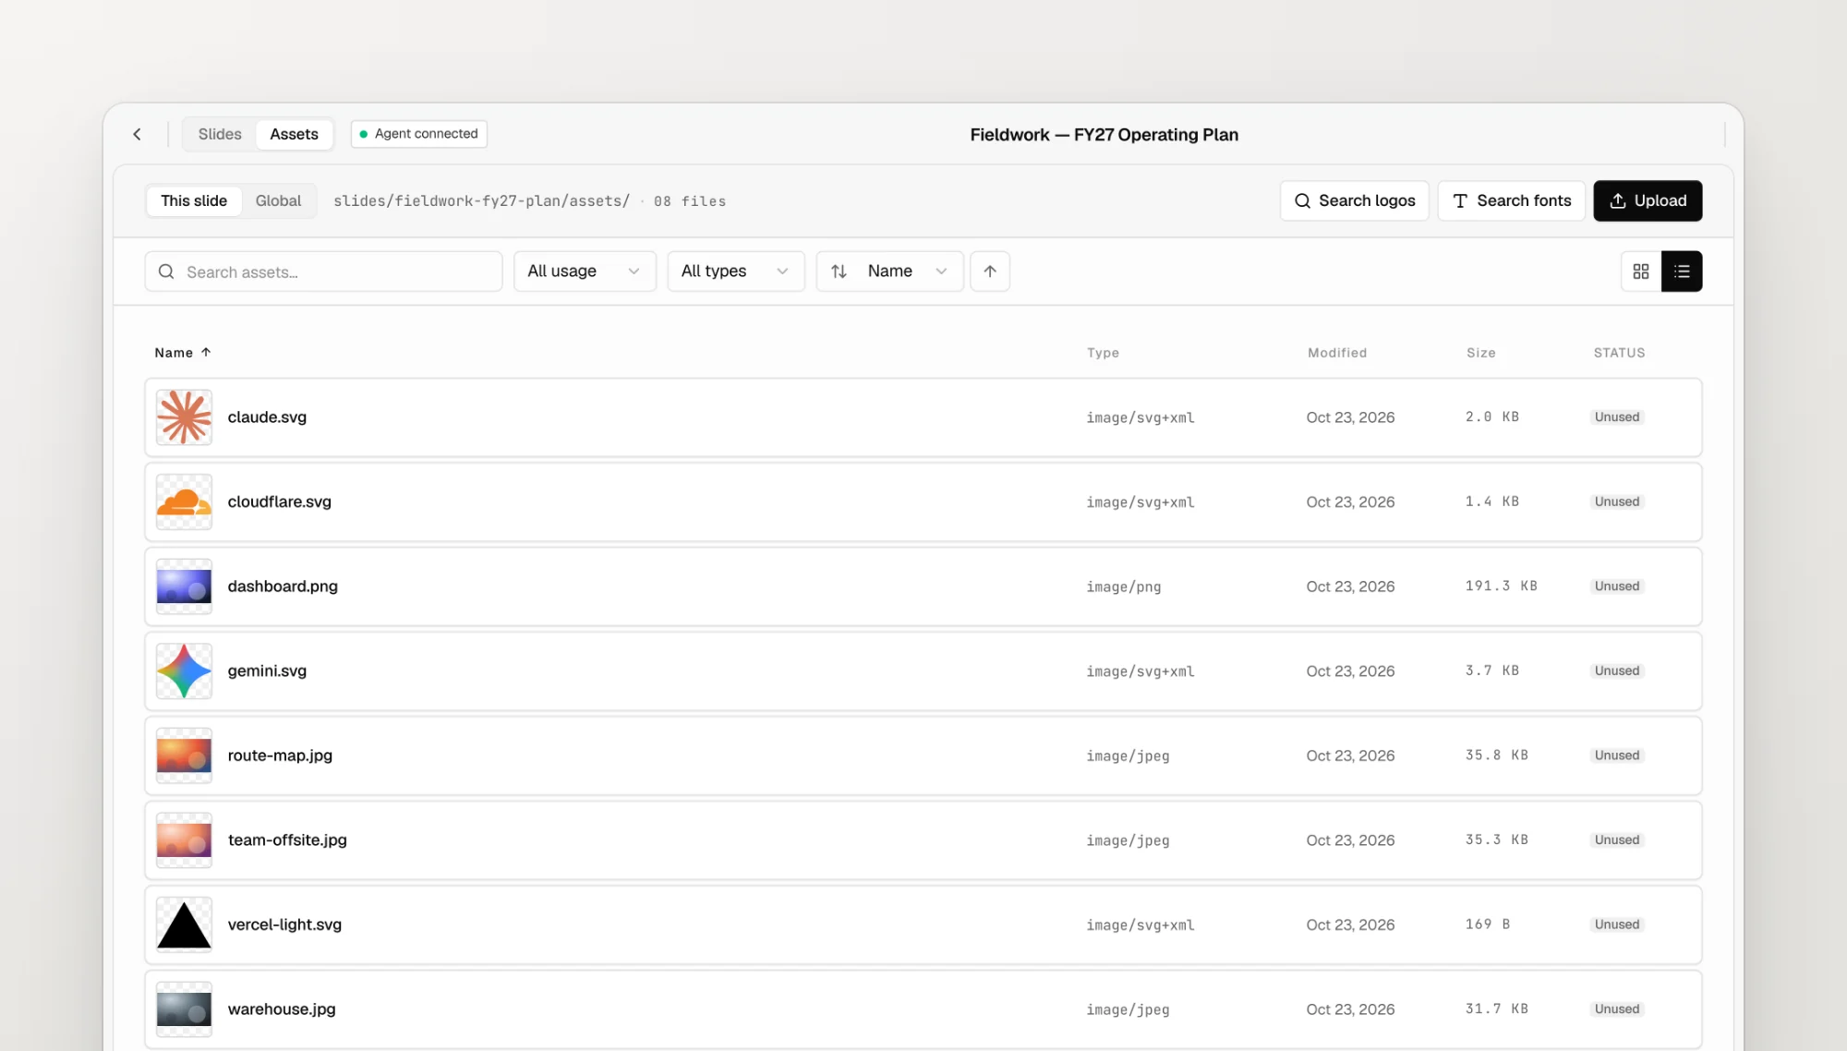Click the Upload button
This screenshot has height=1051, width=1847.
coord(1648,201)
